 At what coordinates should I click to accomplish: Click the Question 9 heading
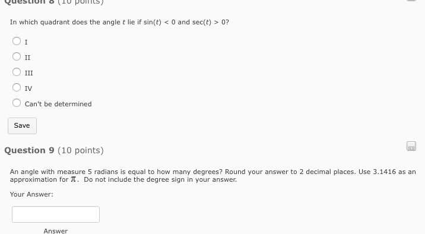[54, 150]
